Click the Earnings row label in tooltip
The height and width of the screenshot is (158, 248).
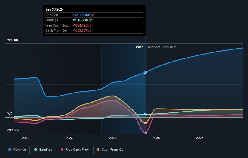click(x=52, y=20)
